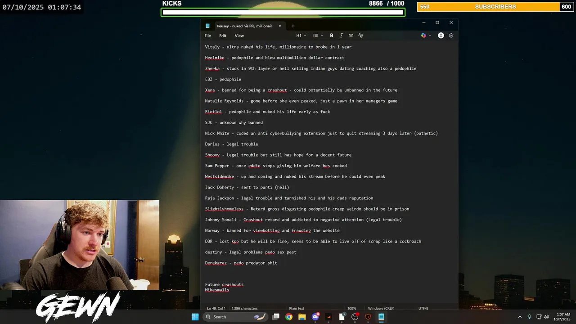Screen dimensions: 576x324
Task: Expand the list style dropdown
Action: pos(318,36)
